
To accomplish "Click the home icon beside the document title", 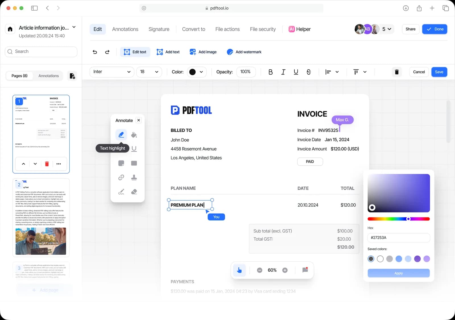I will click(10, 29).
